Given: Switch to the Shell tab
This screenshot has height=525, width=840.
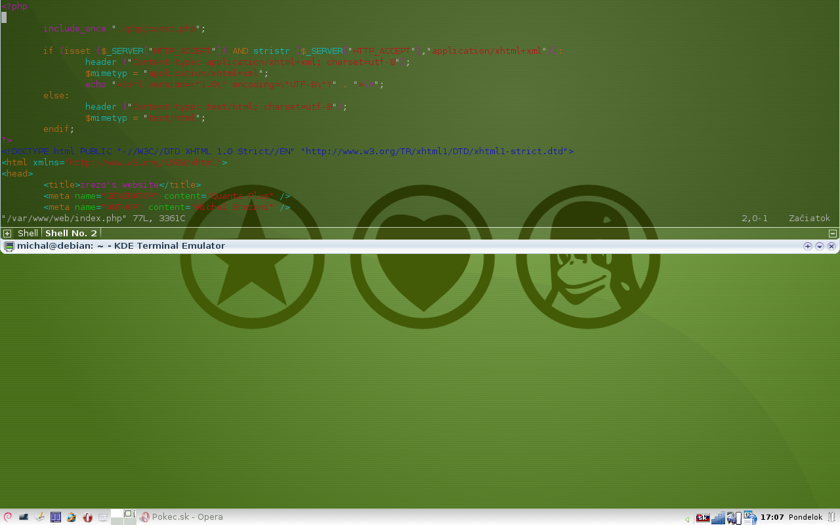Looking at the screenshot, I should point(28,234).
